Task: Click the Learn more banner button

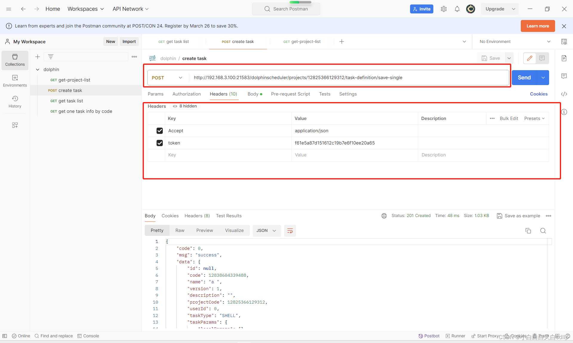Action: click(538, 26)
